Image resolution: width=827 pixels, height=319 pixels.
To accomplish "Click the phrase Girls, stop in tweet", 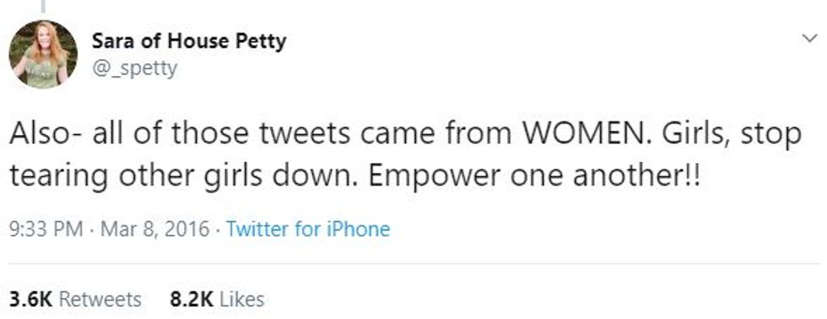I will (x=732, y=136).
